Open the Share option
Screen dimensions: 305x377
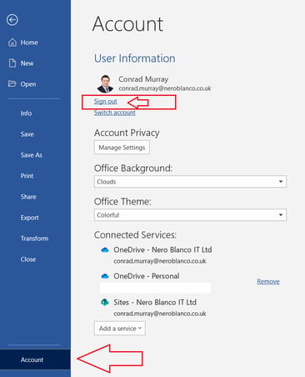coord(28,197)
